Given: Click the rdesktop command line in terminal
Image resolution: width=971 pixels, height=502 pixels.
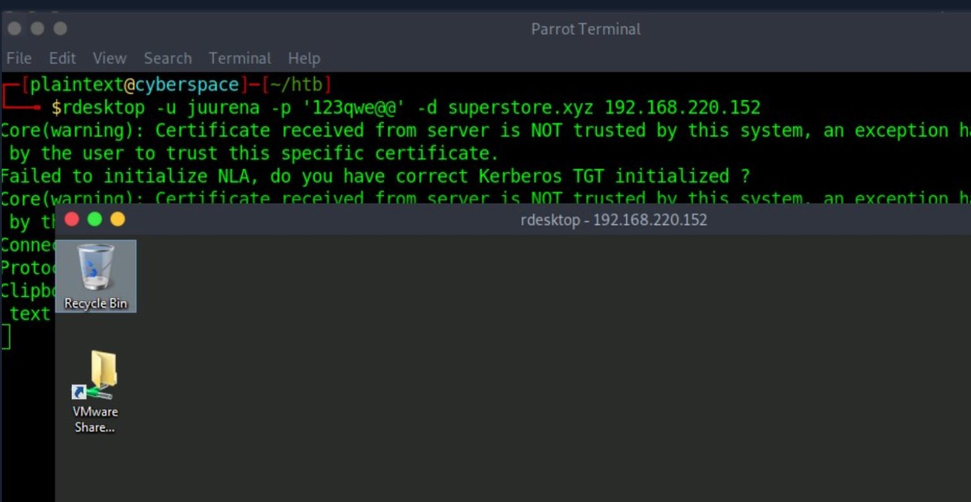Looking at the screenshot, I should 406,107.
